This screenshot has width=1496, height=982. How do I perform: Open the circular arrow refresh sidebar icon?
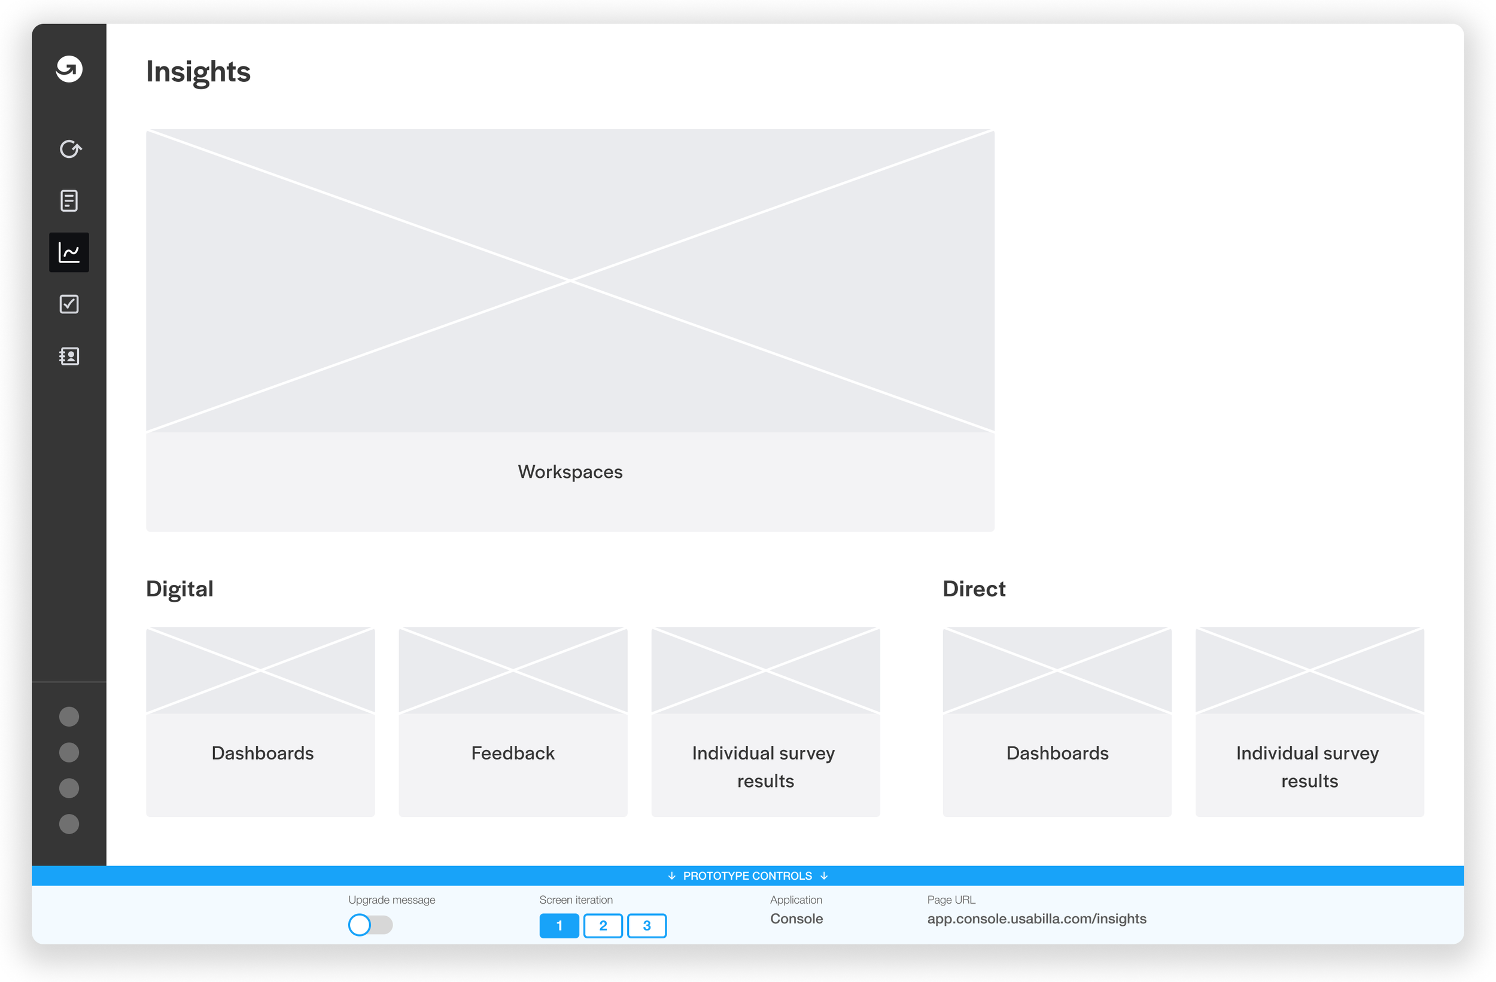coord(70,150)
